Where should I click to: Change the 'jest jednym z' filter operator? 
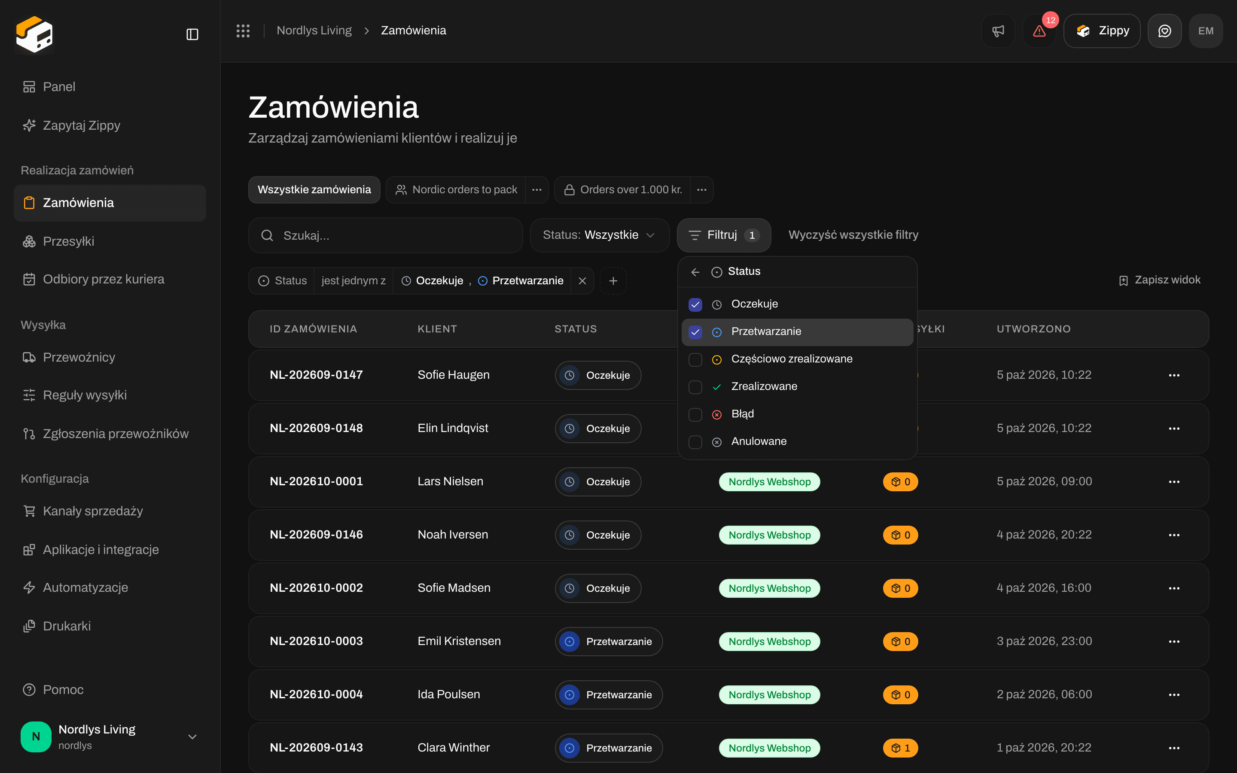pos(353,281)
